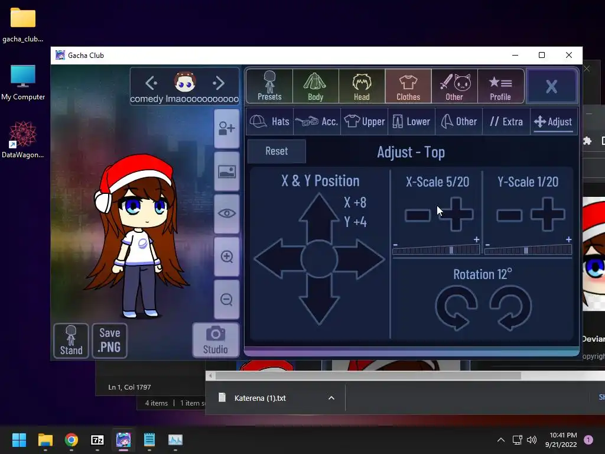Expand the Katerena (1).txt download options
605x454 pixels.
pos(331,398)
